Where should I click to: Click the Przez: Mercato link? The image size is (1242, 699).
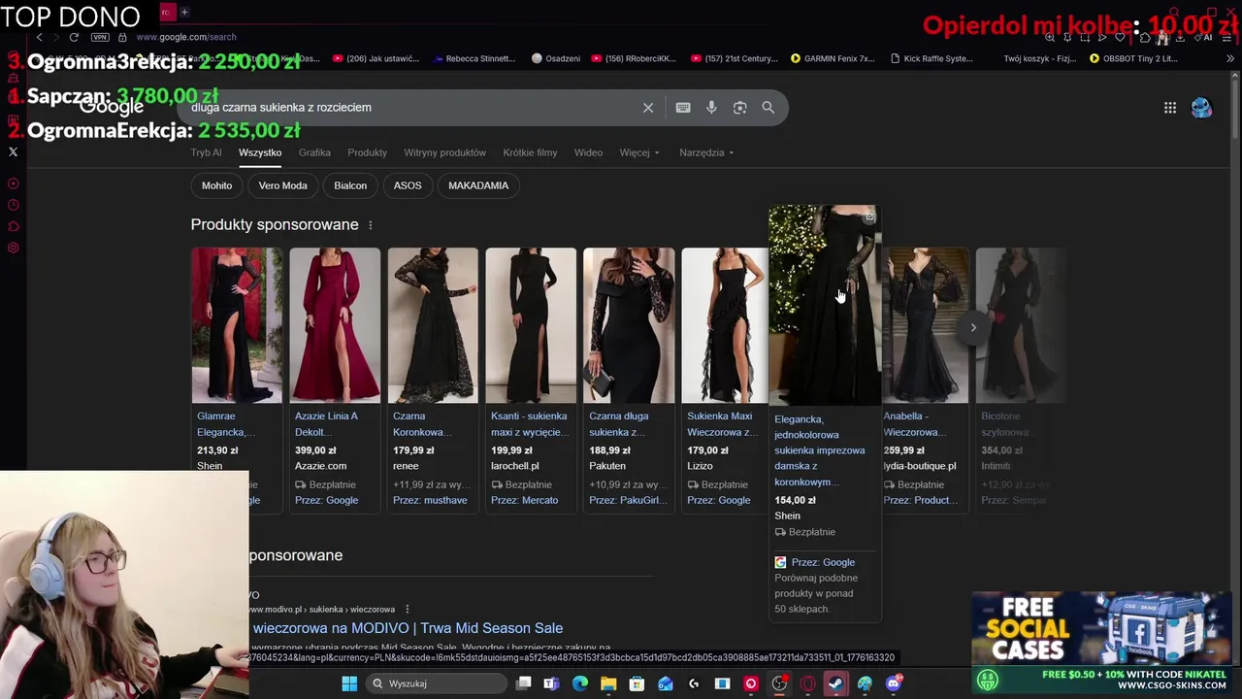click(x=524, y=500)
